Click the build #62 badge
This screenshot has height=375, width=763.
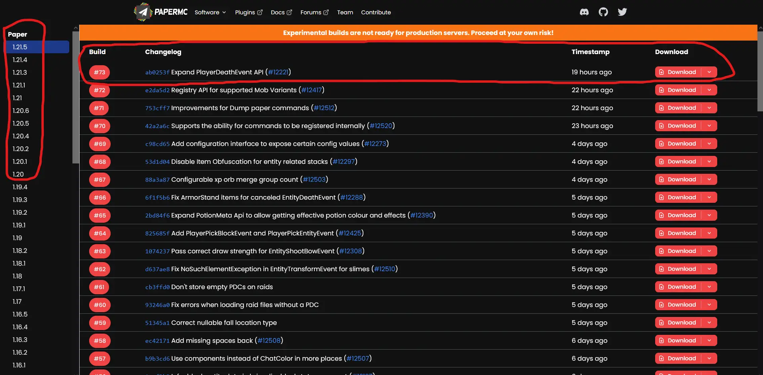pos(100,269)
